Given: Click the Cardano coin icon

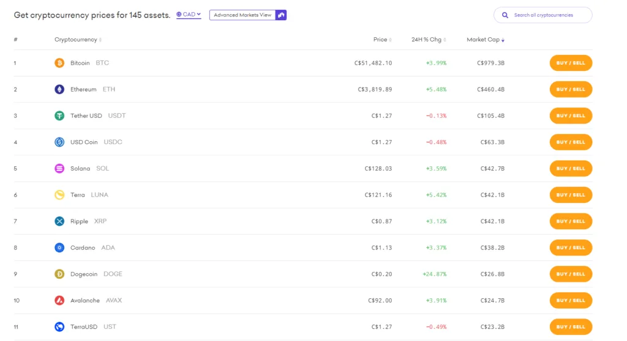Looking at the screenshot, I should coord(59,248).
